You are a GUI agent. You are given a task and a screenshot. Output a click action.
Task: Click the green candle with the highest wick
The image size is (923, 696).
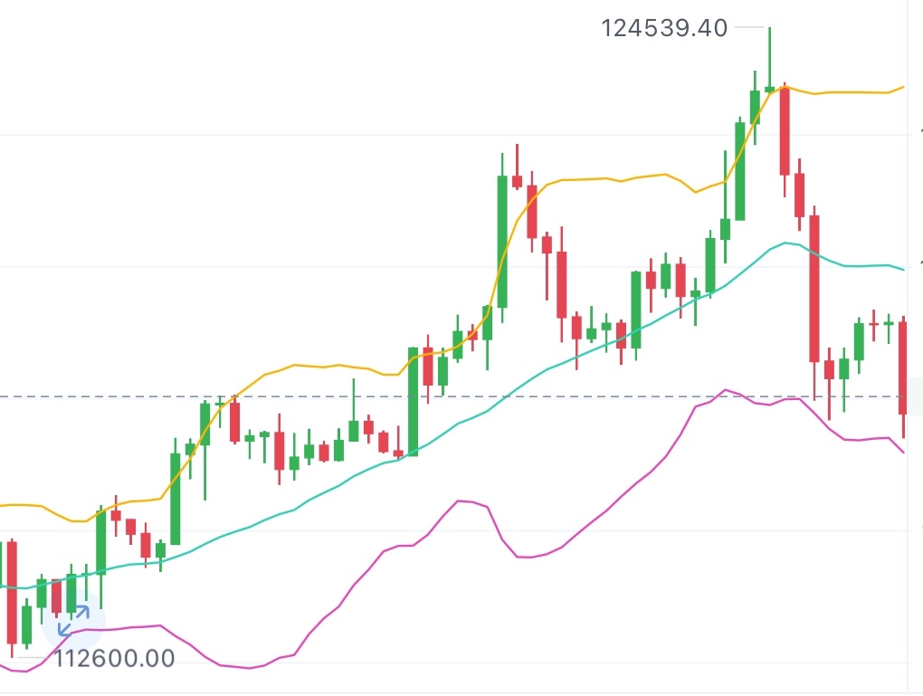(x=769, y=88)
